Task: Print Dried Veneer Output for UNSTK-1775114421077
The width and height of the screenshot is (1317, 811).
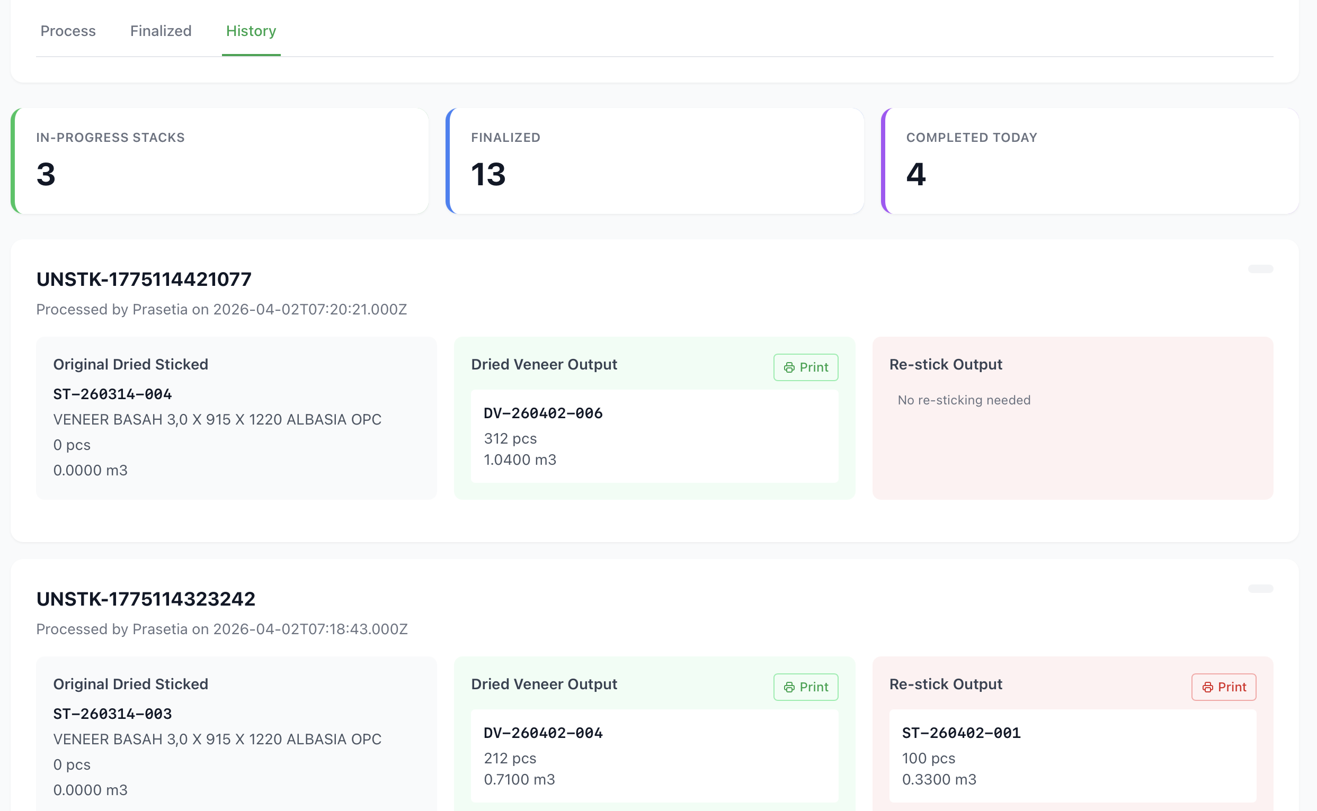Action: point(806,367)
